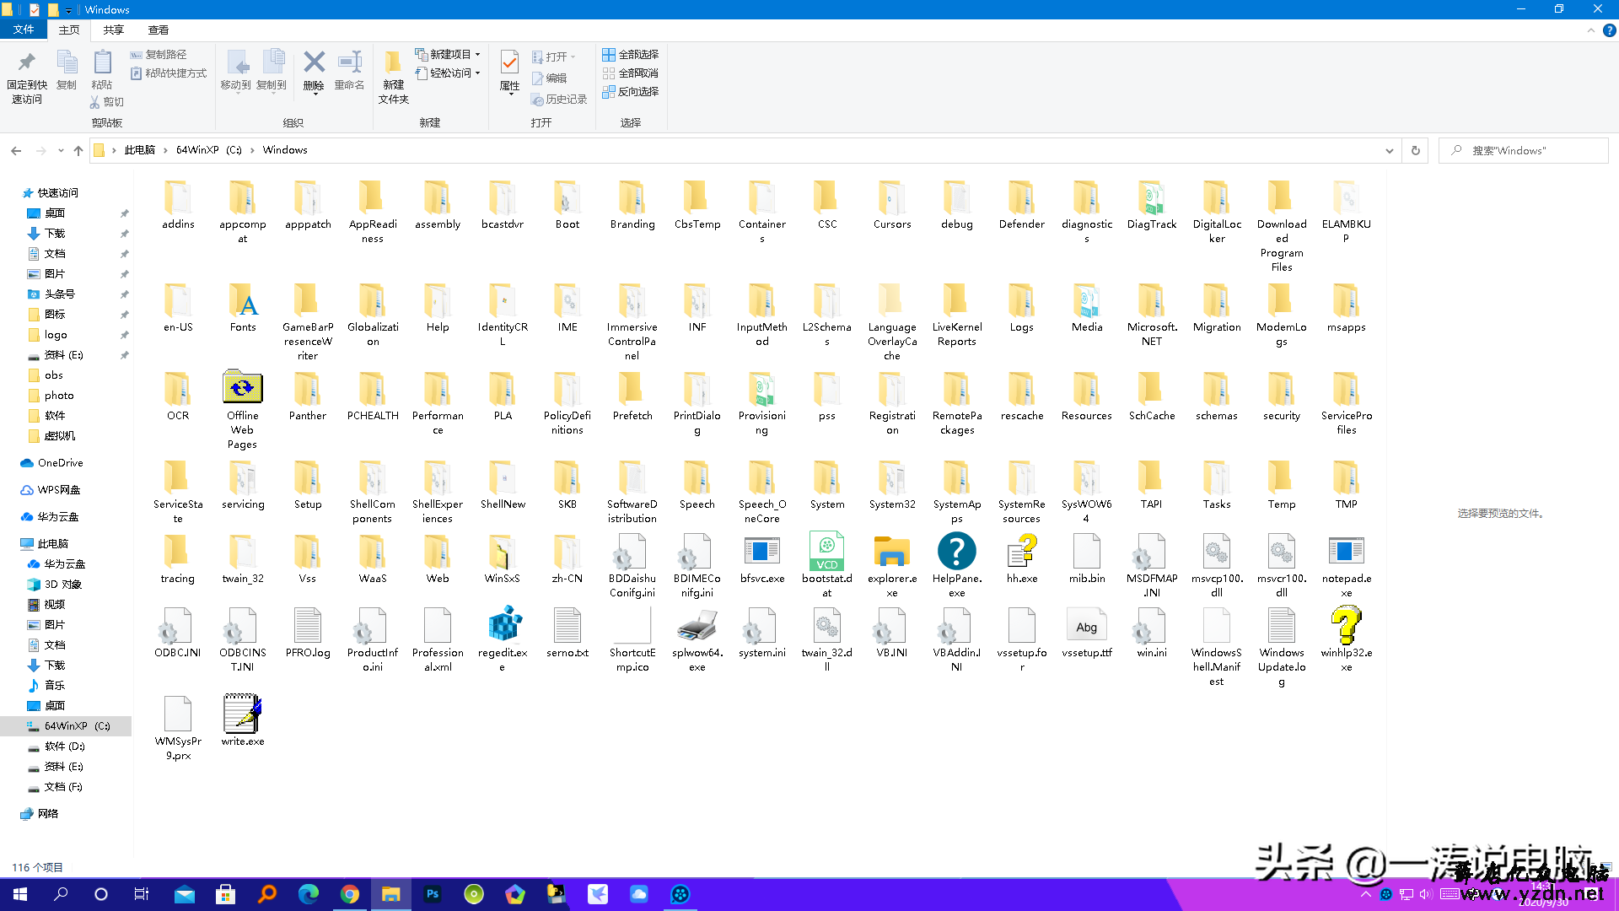This screenshot has width=1619, height=911.
Task: Open Task View on the taskbar
Action: (x=142, y=894)
